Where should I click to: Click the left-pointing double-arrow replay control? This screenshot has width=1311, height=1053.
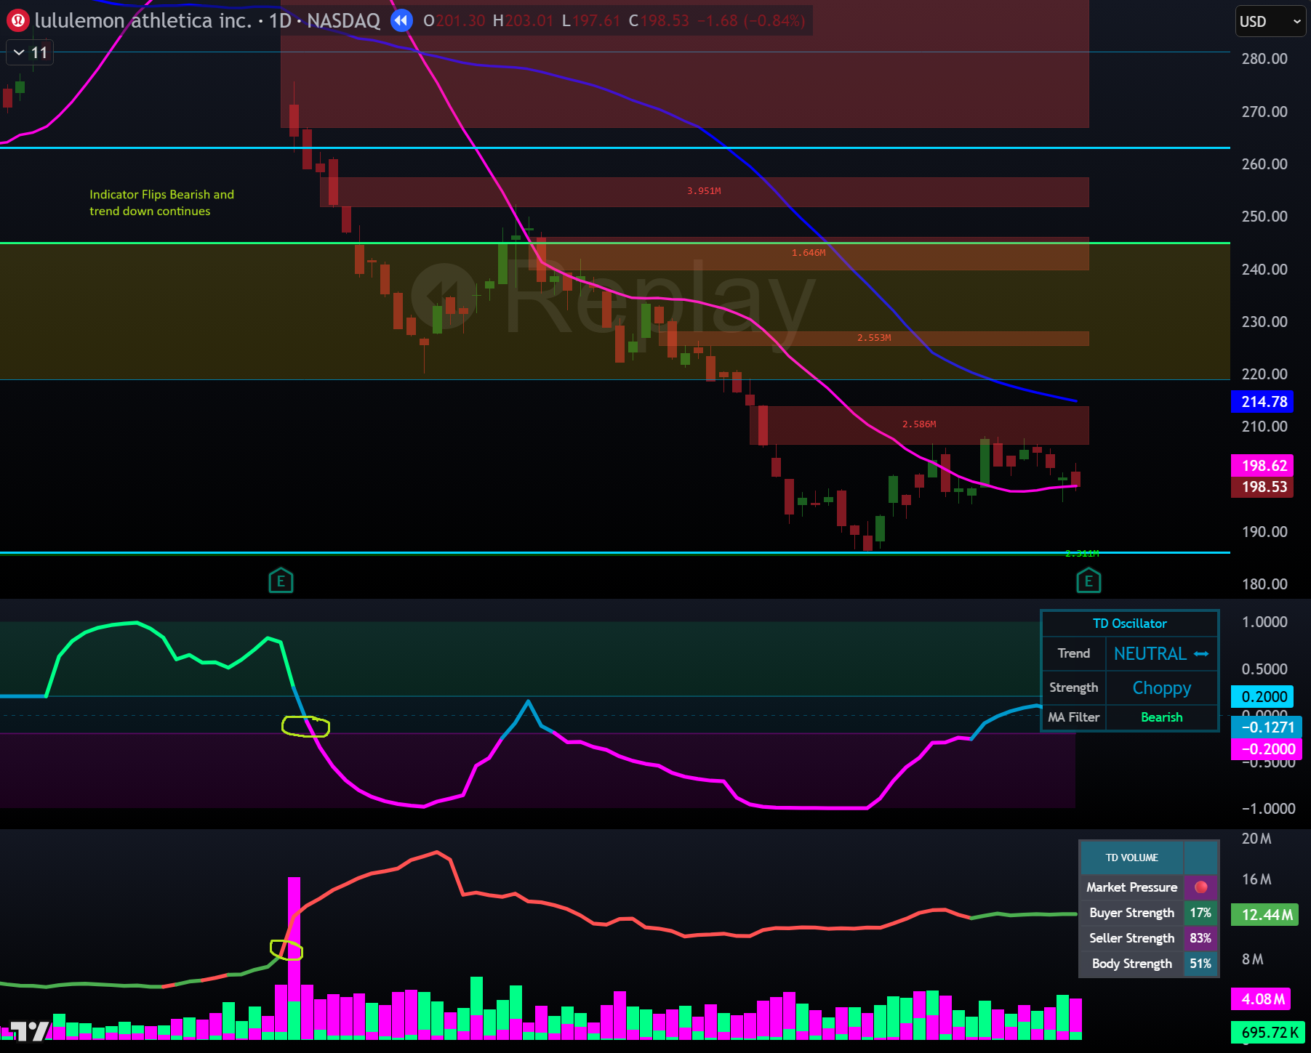tap(401, 21)
